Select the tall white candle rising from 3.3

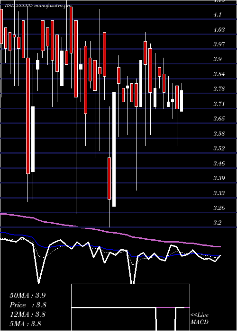pyautogui.click(x=114, y=149)
